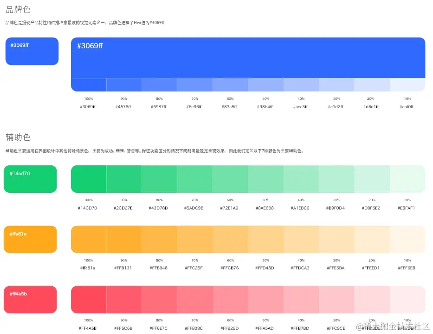Select the blue 40% shade swatch
Screen dimensions: 433x334
tap(301, 85)
